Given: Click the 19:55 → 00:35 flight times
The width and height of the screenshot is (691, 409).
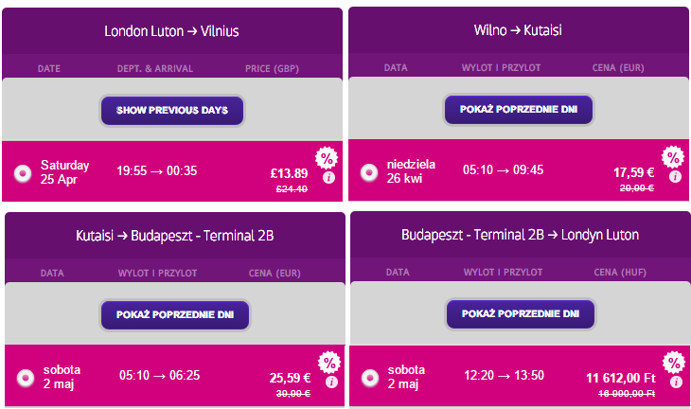Looking at the screenshot, I should coord(157,170).
